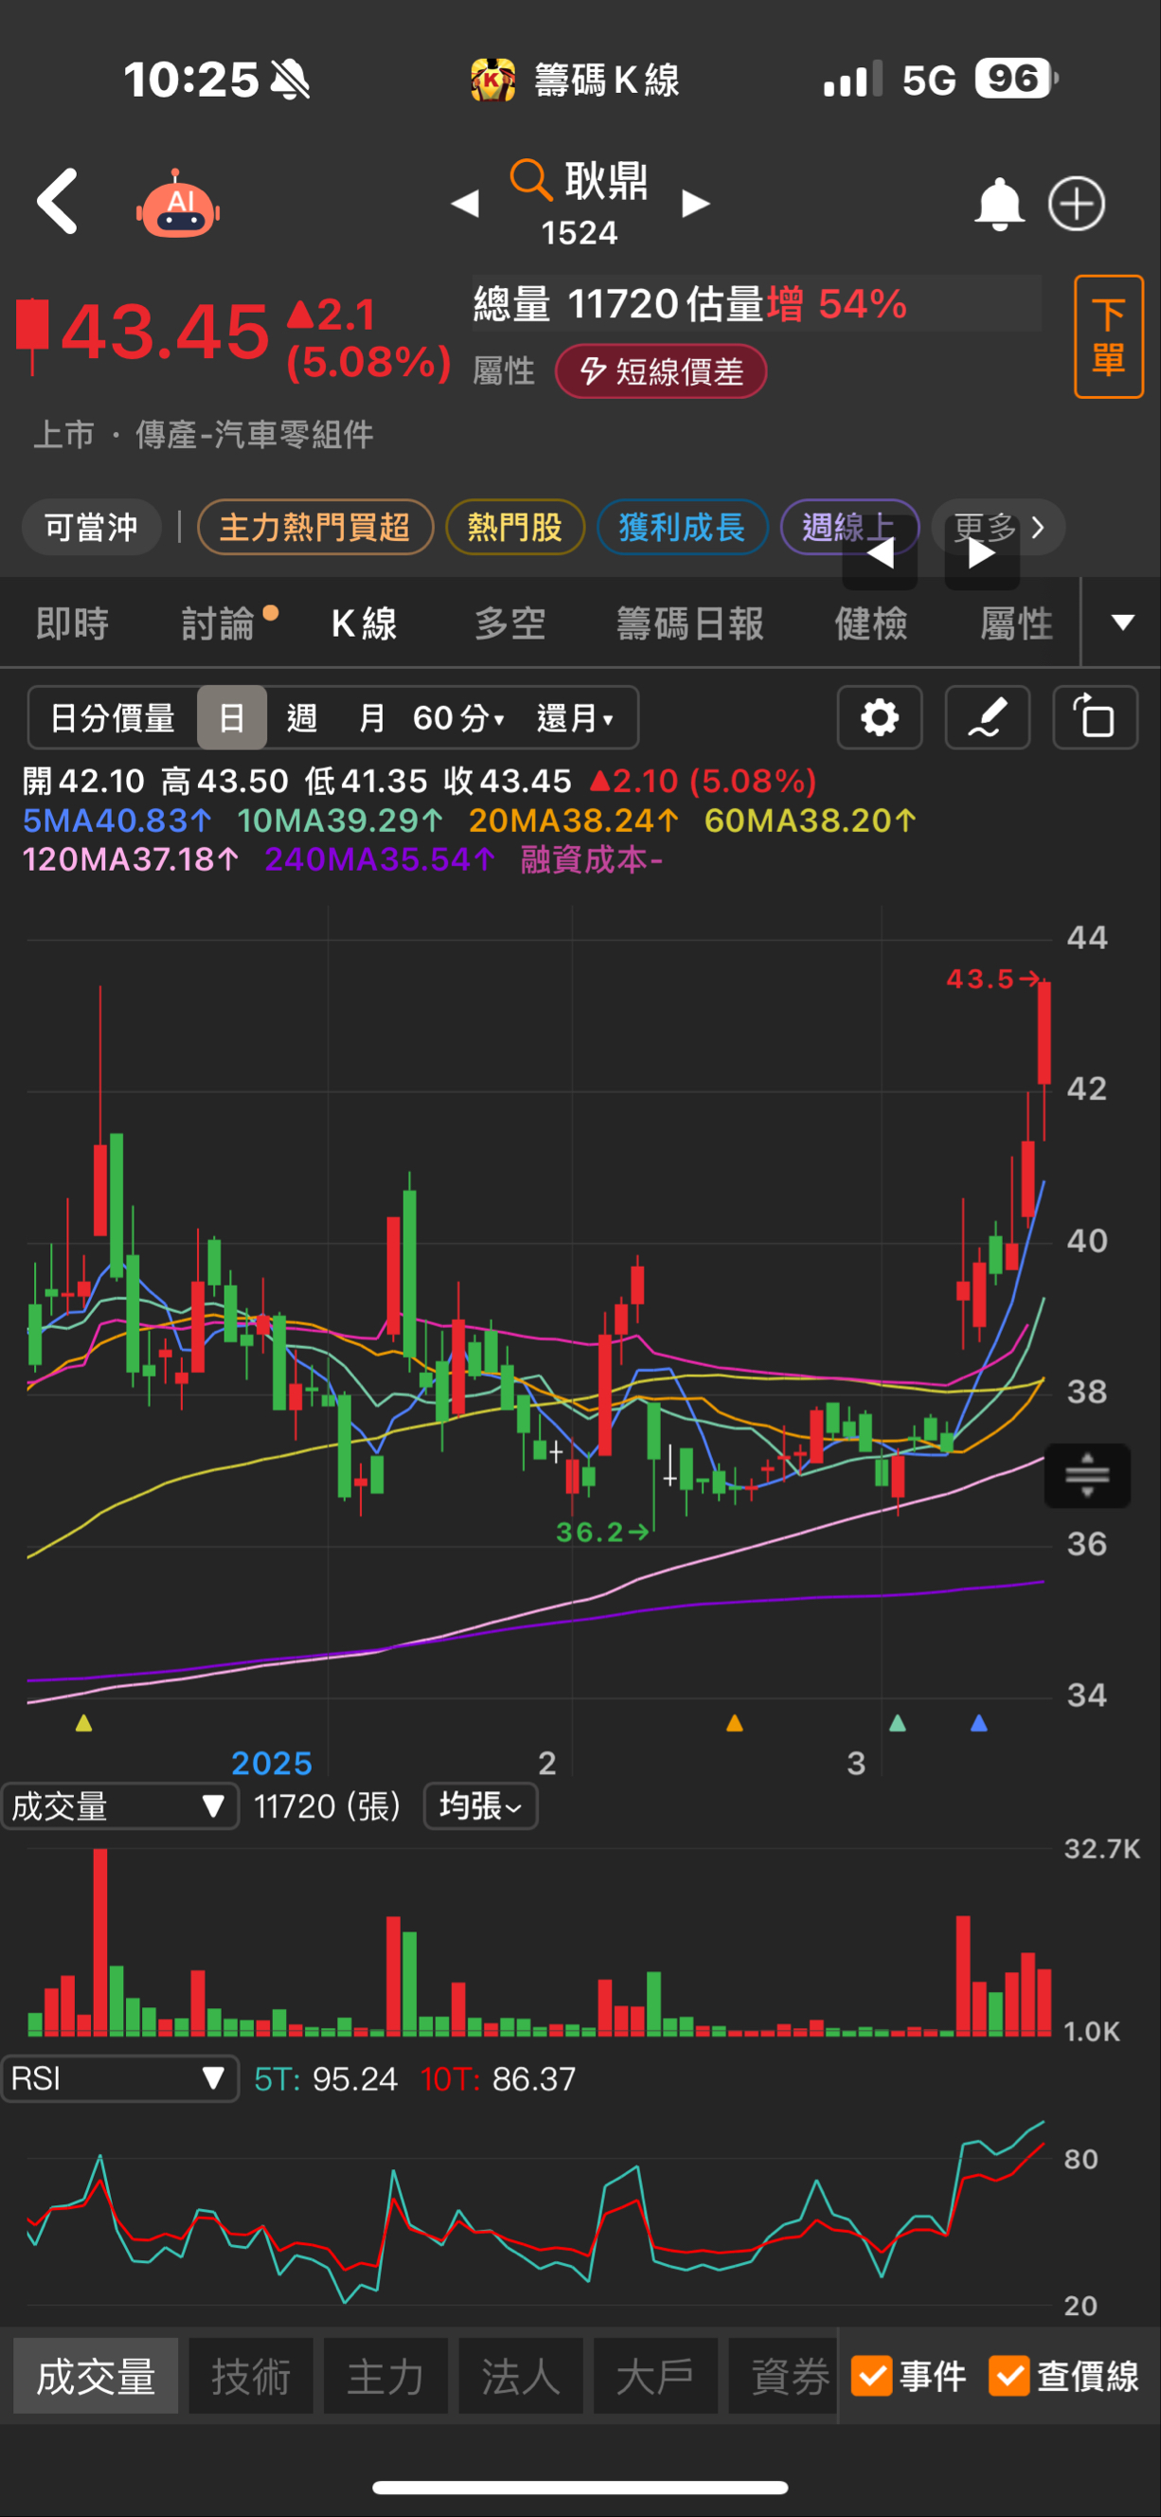Tap the 36.2 low price marker
1161x2517 pixels.
[602, 1531]
